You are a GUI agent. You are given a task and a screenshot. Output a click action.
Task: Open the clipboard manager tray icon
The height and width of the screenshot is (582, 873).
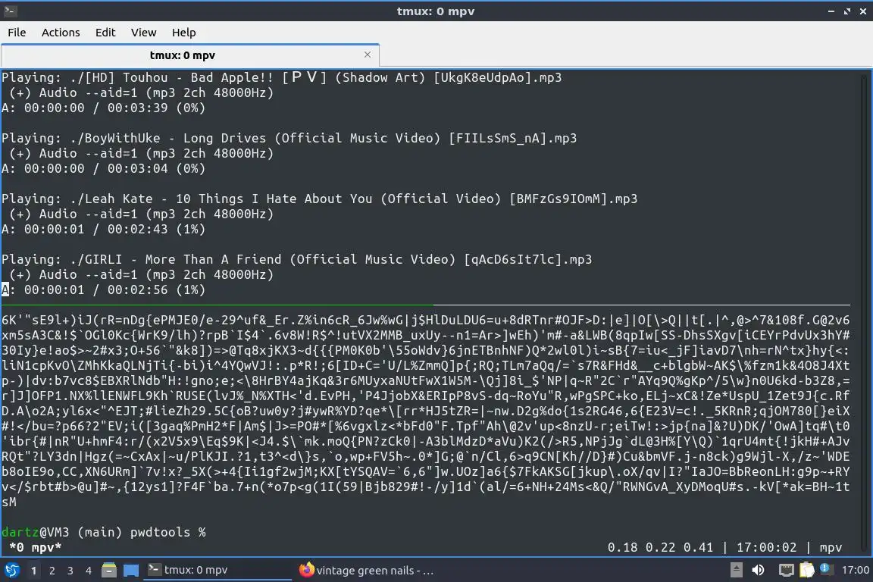point(807,570)
